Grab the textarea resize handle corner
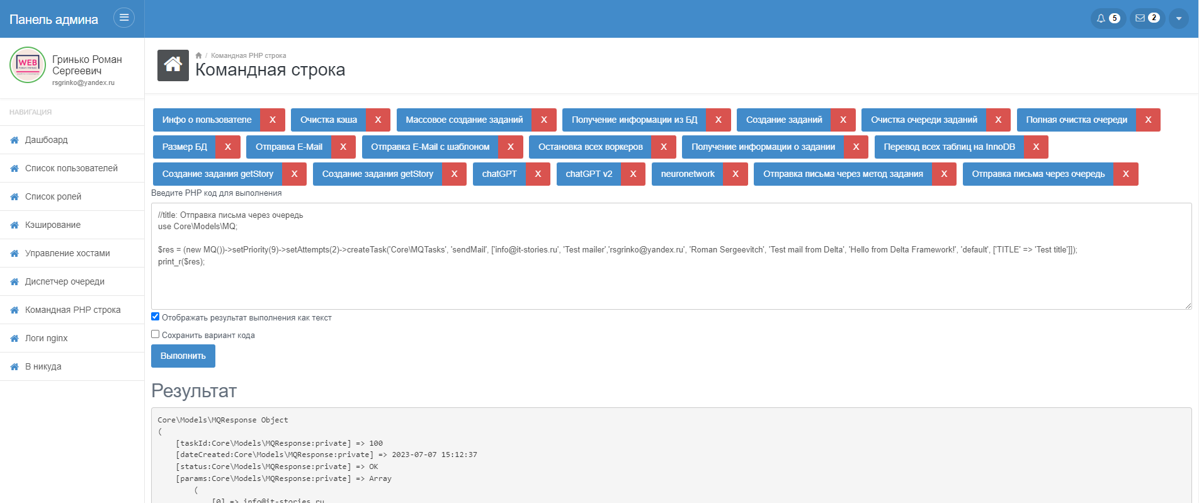The image size is (1199, 503). (1188, 306)
